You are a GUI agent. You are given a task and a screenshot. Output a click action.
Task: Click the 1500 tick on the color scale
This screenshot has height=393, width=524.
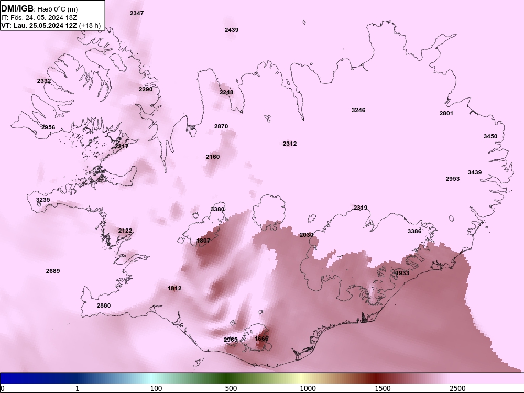tap(383, 388)
